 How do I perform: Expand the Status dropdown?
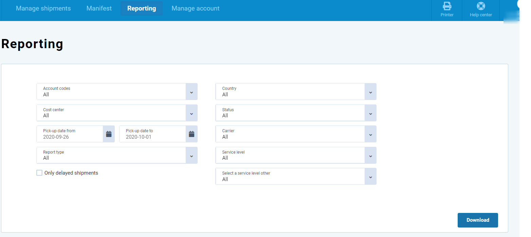tap(370, 113)
